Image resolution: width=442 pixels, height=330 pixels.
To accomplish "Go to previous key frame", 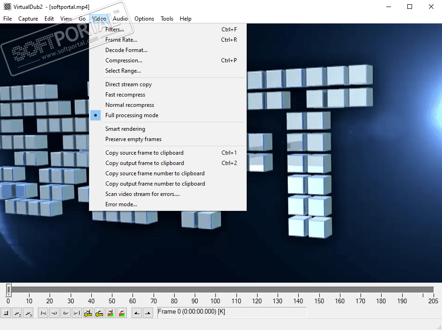I will (x=88, y=313).
